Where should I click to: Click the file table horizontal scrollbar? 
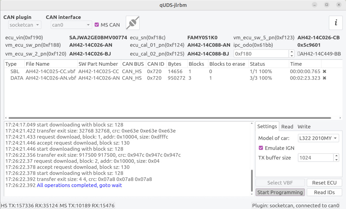170,118
